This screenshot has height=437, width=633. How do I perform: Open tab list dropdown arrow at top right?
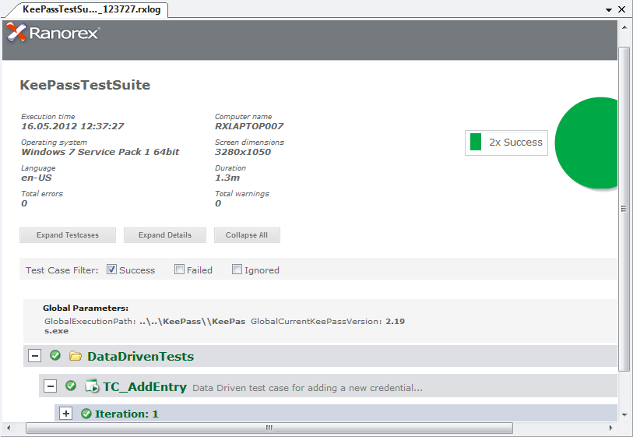[609, 9]
